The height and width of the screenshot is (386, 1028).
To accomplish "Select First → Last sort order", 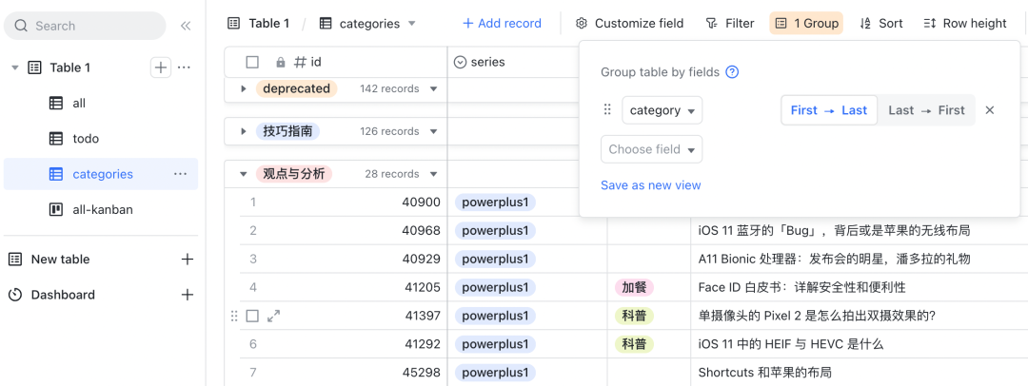I will (828, 110).
